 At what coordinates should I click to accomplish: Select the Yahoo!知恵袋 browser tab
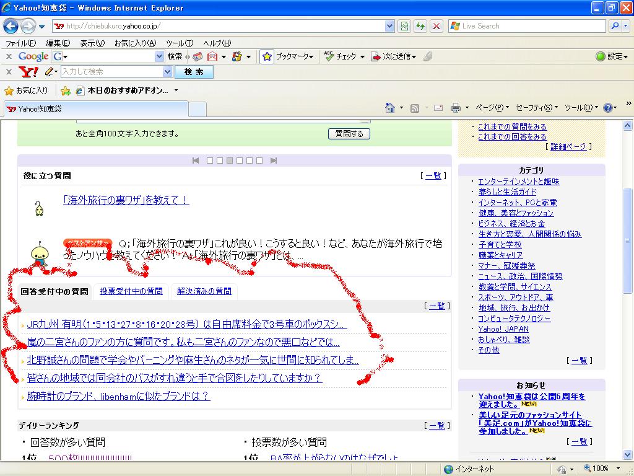(96, 109)
